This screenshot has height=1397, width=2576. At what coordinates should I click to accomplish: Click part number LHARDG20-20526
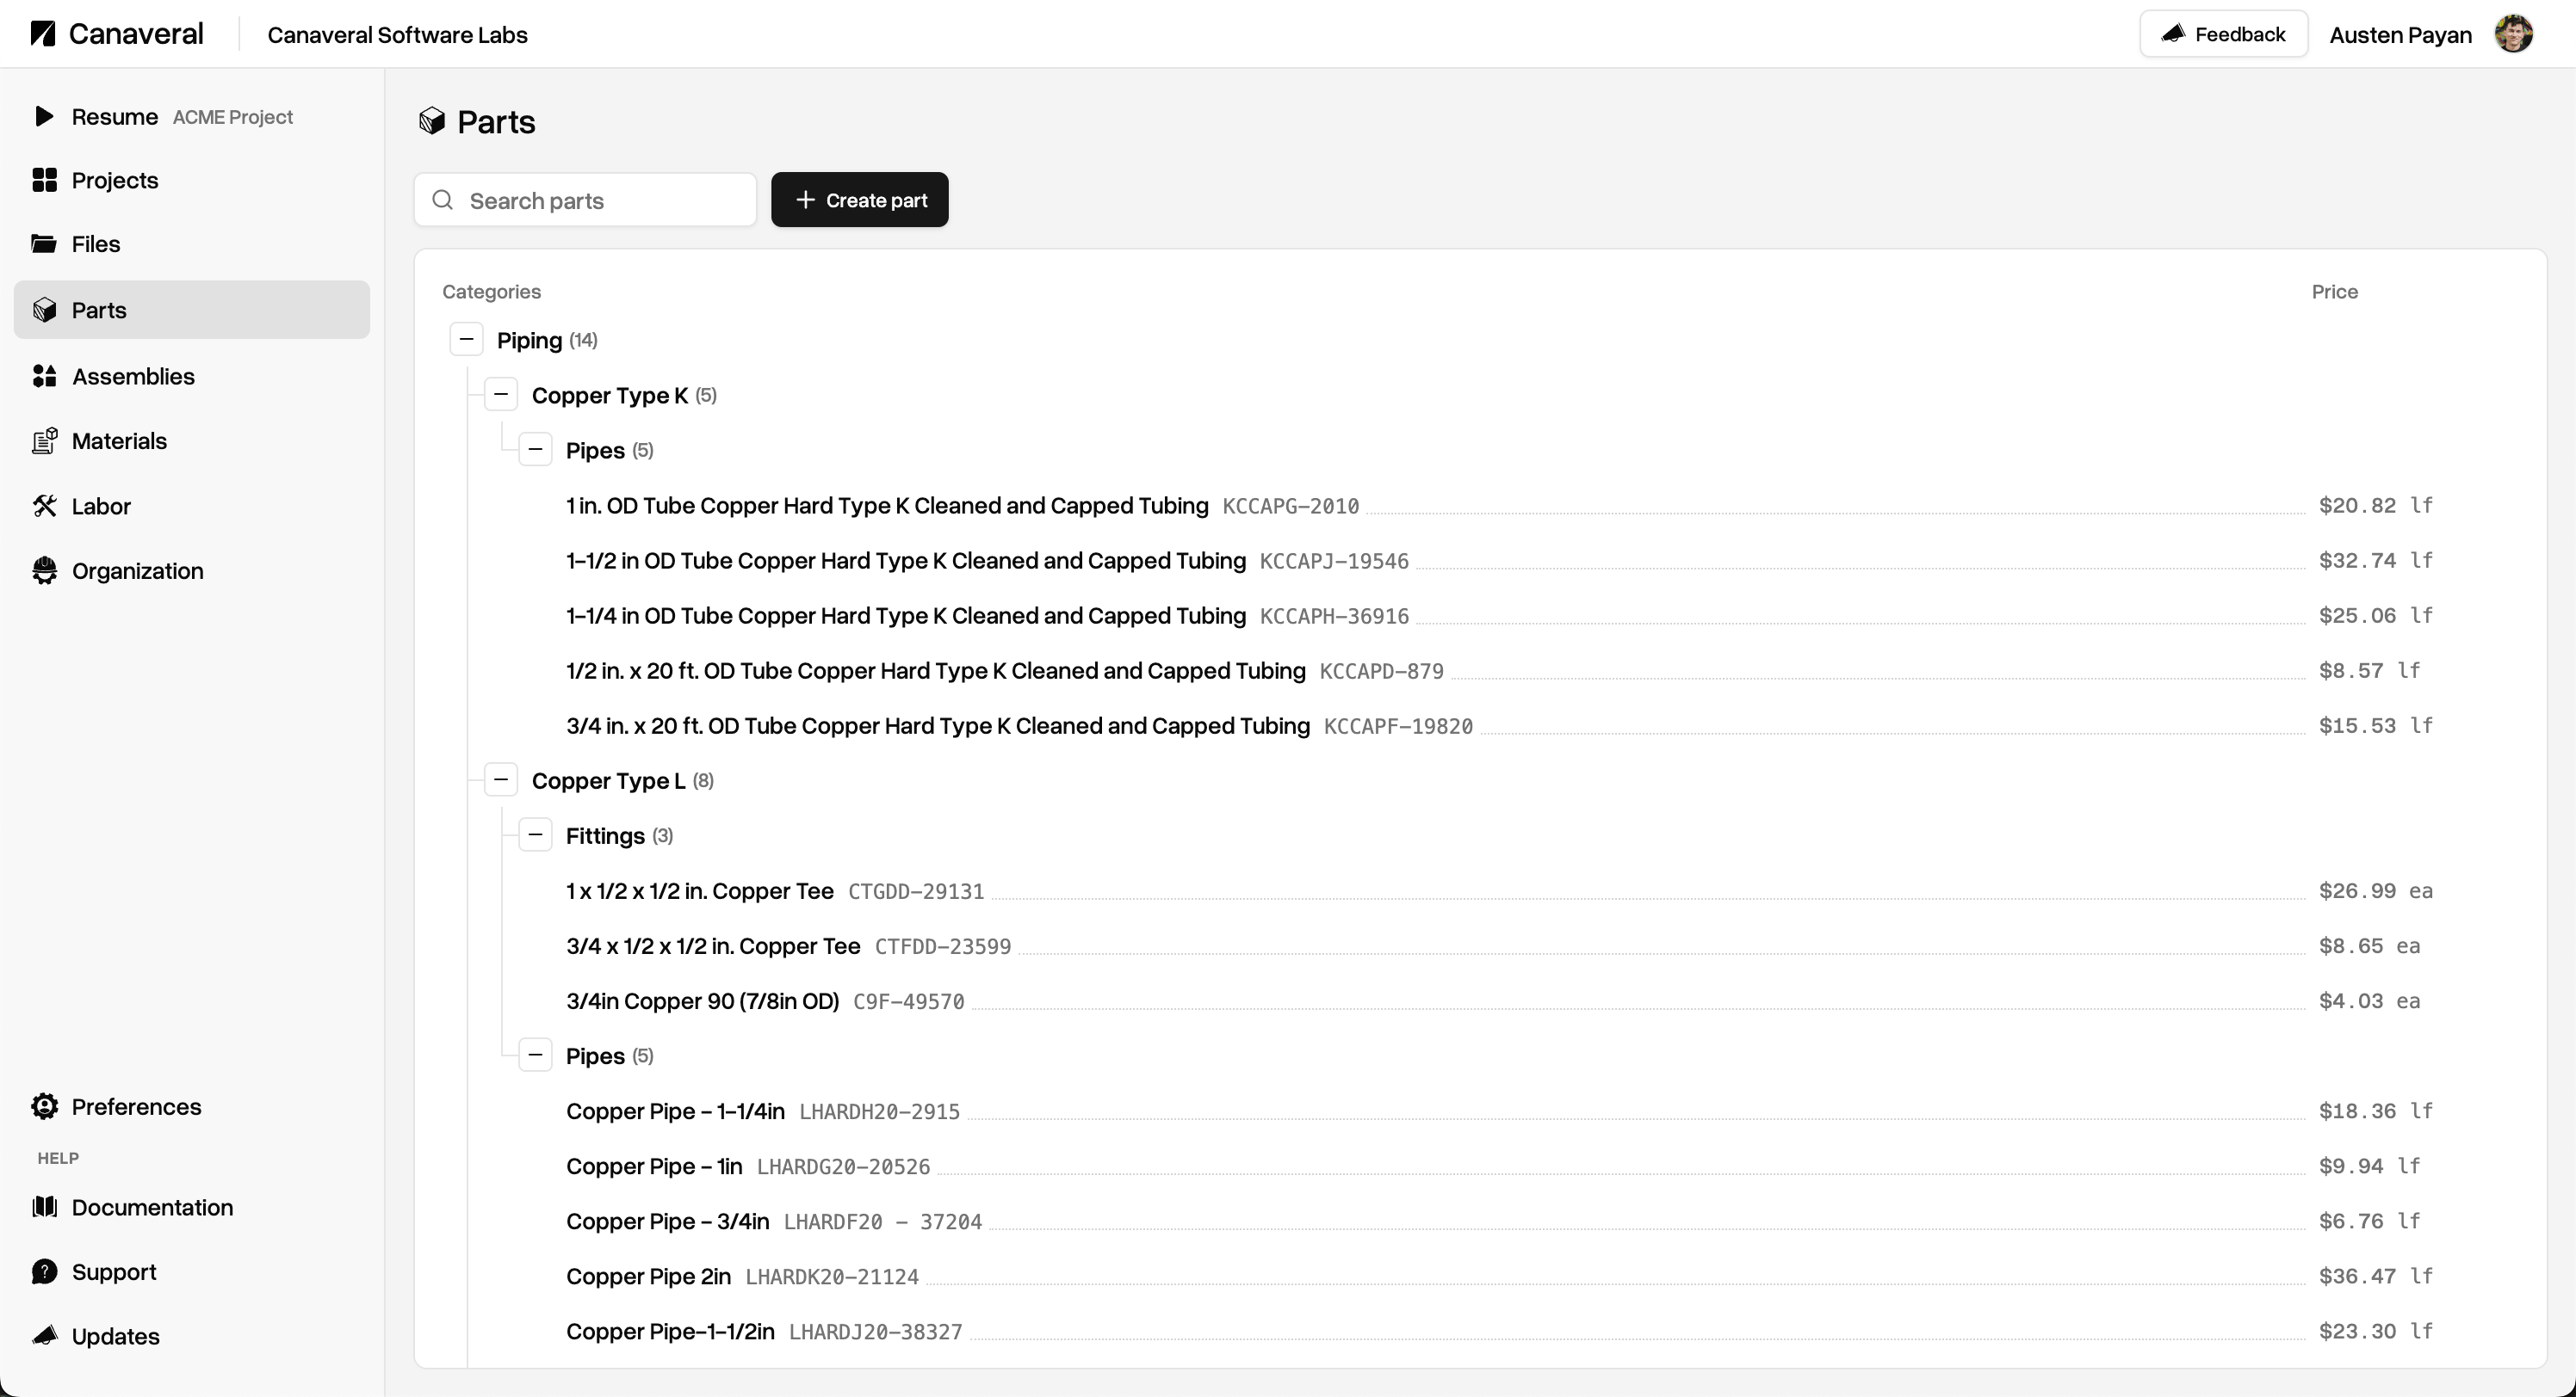tap(843, 1167)
